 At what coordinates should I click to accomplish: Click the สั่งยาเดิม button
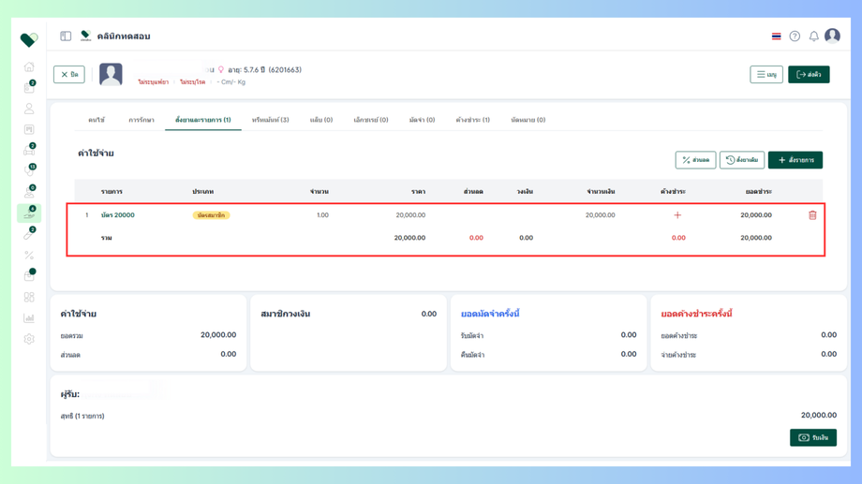(x=742, y=160)
